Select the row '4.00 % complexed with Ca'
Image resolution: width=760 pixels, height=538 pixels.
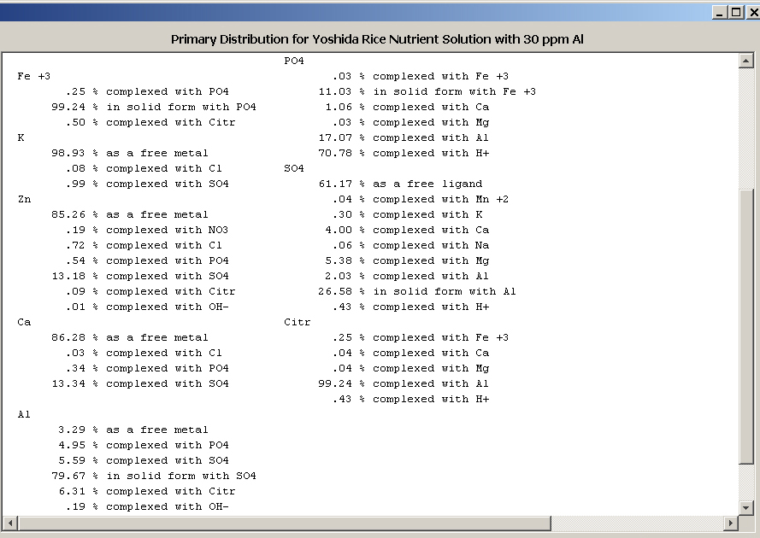(x=407, y=230)
